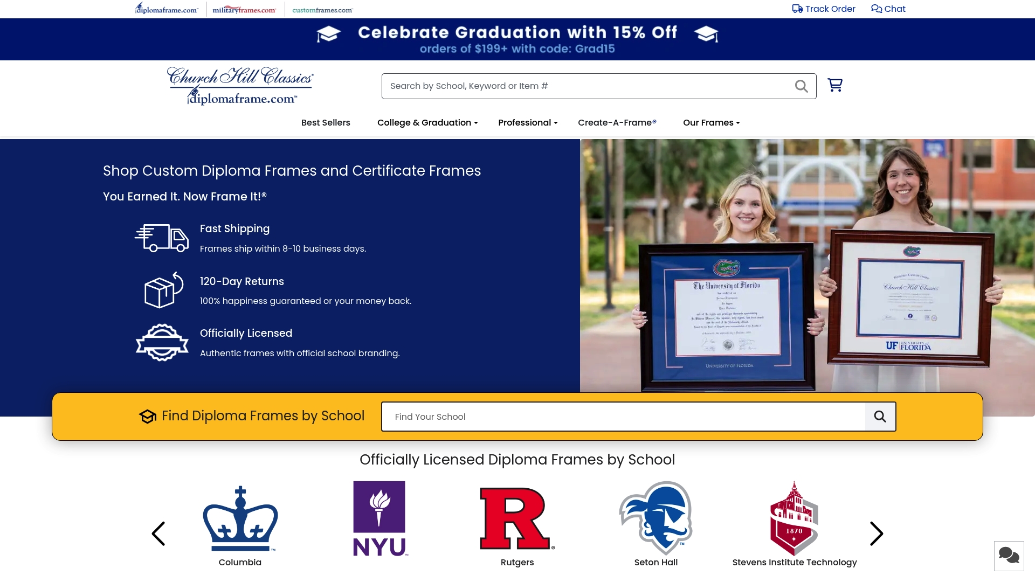Click Stevens Institute Technology name link
Screen dimensions: 1035x582
tap(795, 563)
